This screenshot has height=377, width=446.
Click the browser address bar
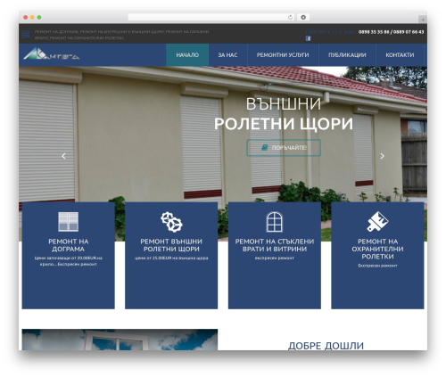tap(211, 18)
